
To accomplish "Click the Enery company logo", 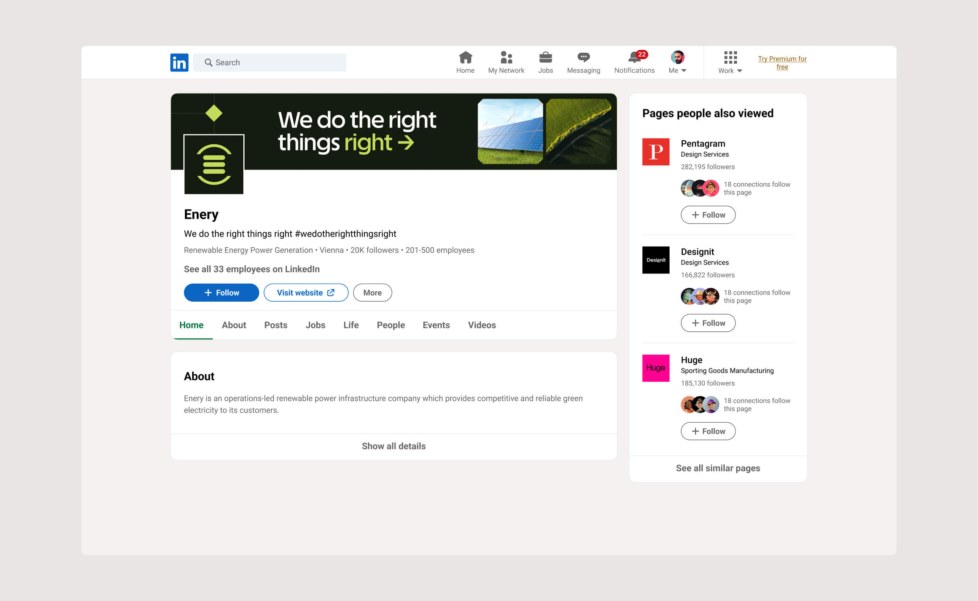I will pos(214,164).
